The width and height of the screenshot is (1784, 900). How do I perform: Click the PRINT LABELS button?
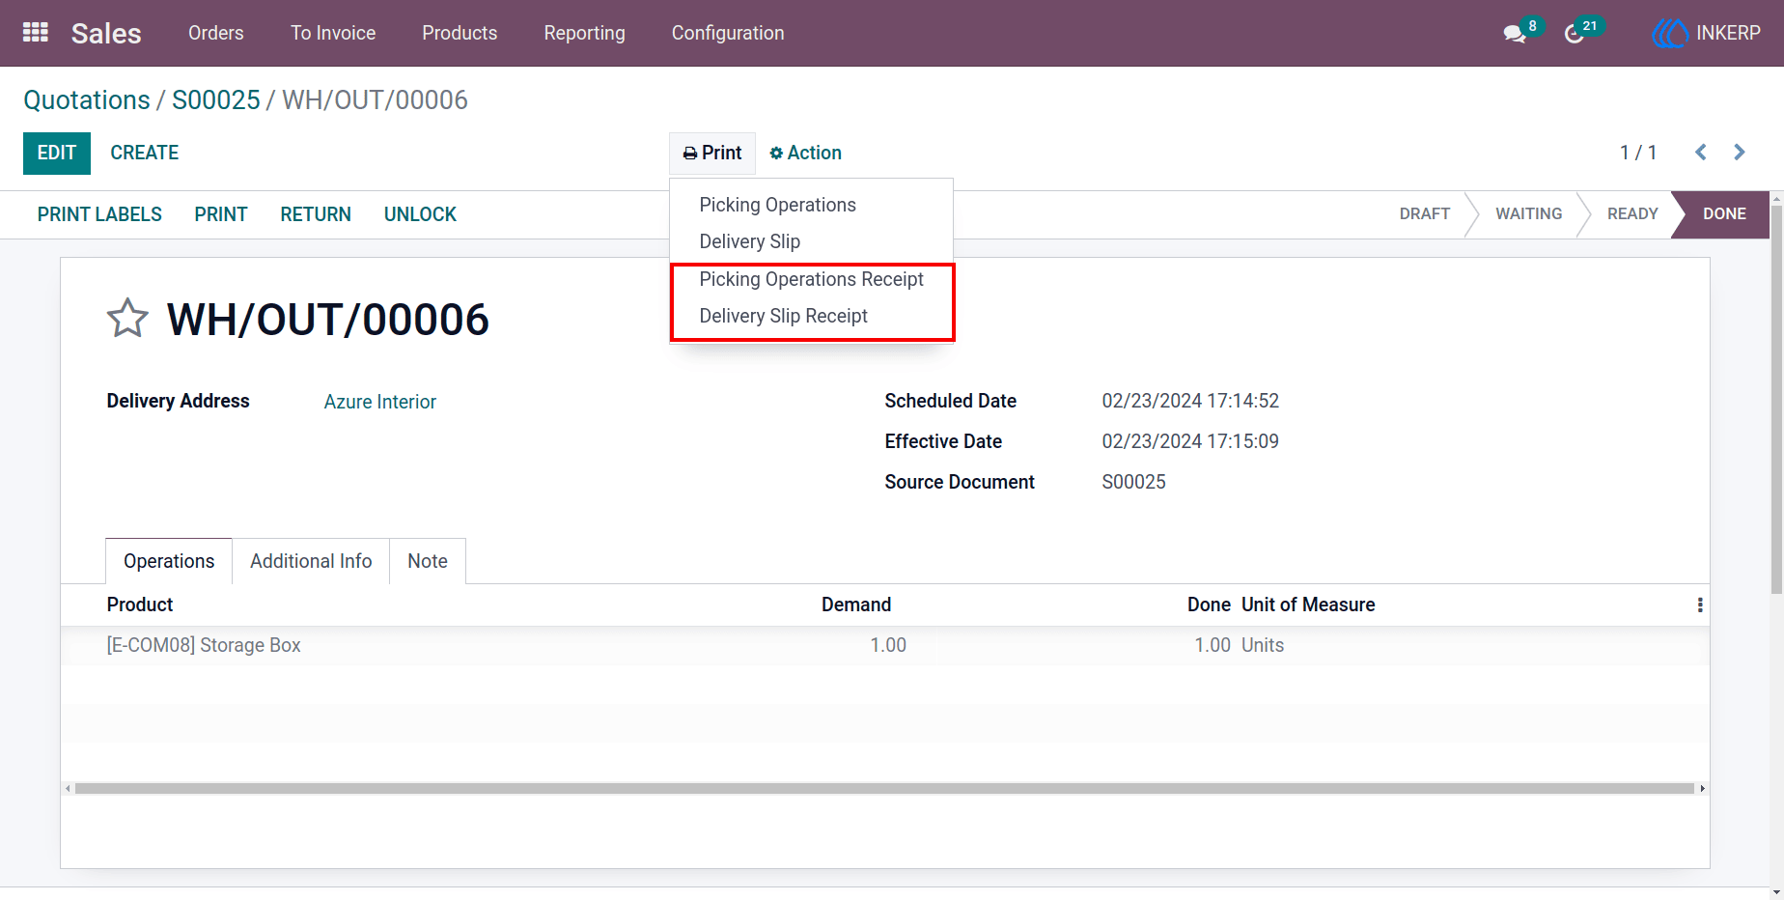pos(99,214)
